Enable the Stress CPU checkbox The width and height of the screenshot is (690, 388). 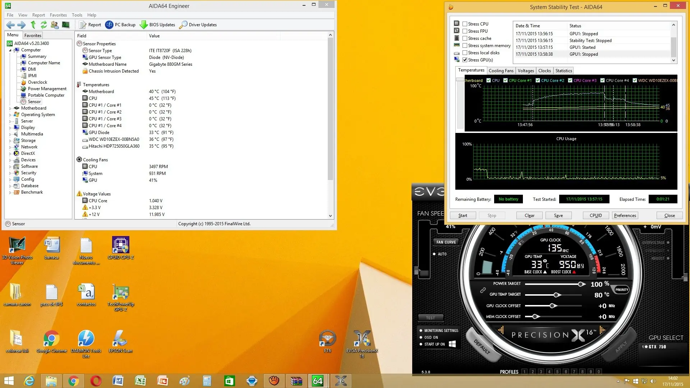465,24
